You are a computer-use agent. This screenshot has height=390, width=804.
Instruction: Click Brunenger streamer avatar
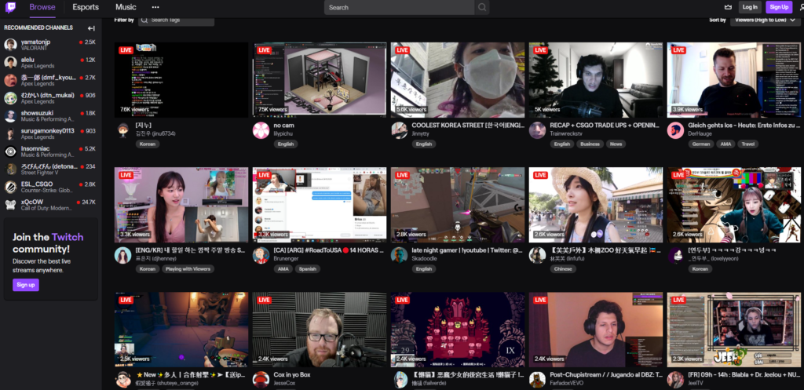(261, 255)
